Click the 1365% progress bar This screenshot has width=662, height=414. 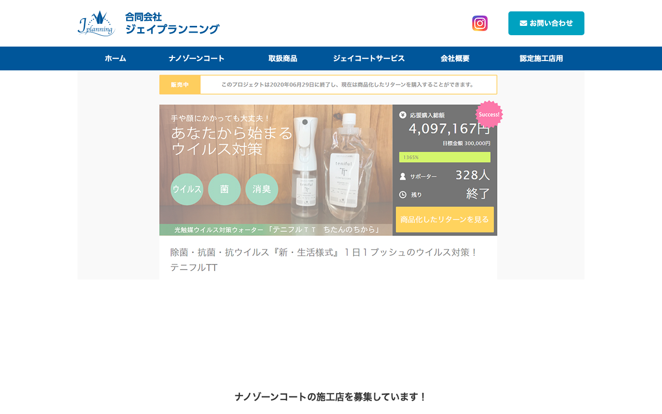(445, 156)
